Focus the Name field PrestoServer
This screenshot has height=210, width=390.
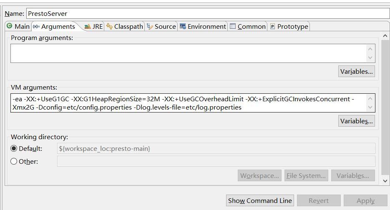click(x=208, y=13)
